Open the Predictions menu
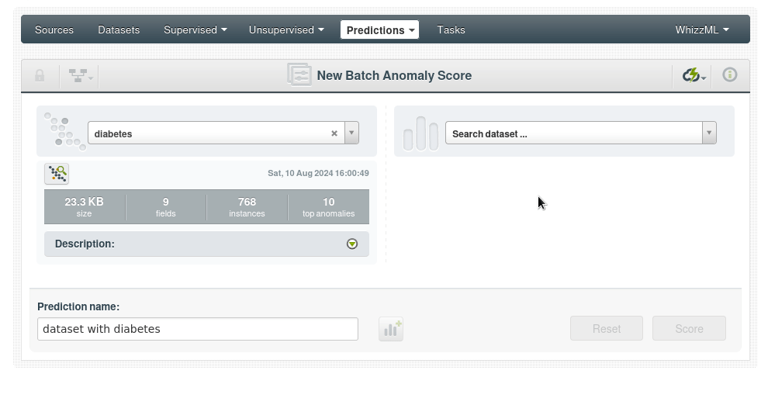768x398 pixels. (379, 29)
